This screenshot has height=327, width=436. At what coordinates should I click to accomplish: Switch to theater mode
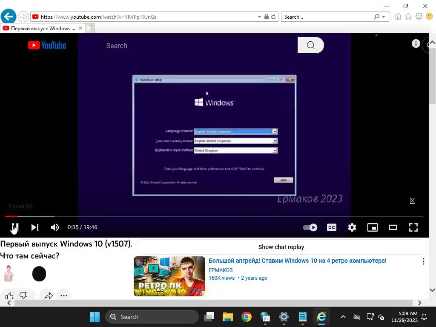click(x=393, y=227)
